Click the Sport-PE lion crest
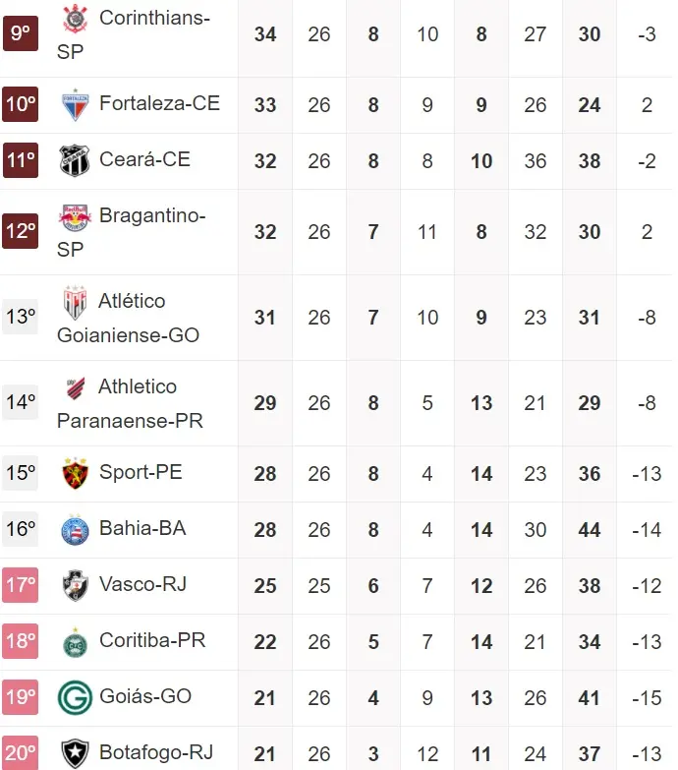The height and width of the screenshot is (770, 678). (75, 473)
